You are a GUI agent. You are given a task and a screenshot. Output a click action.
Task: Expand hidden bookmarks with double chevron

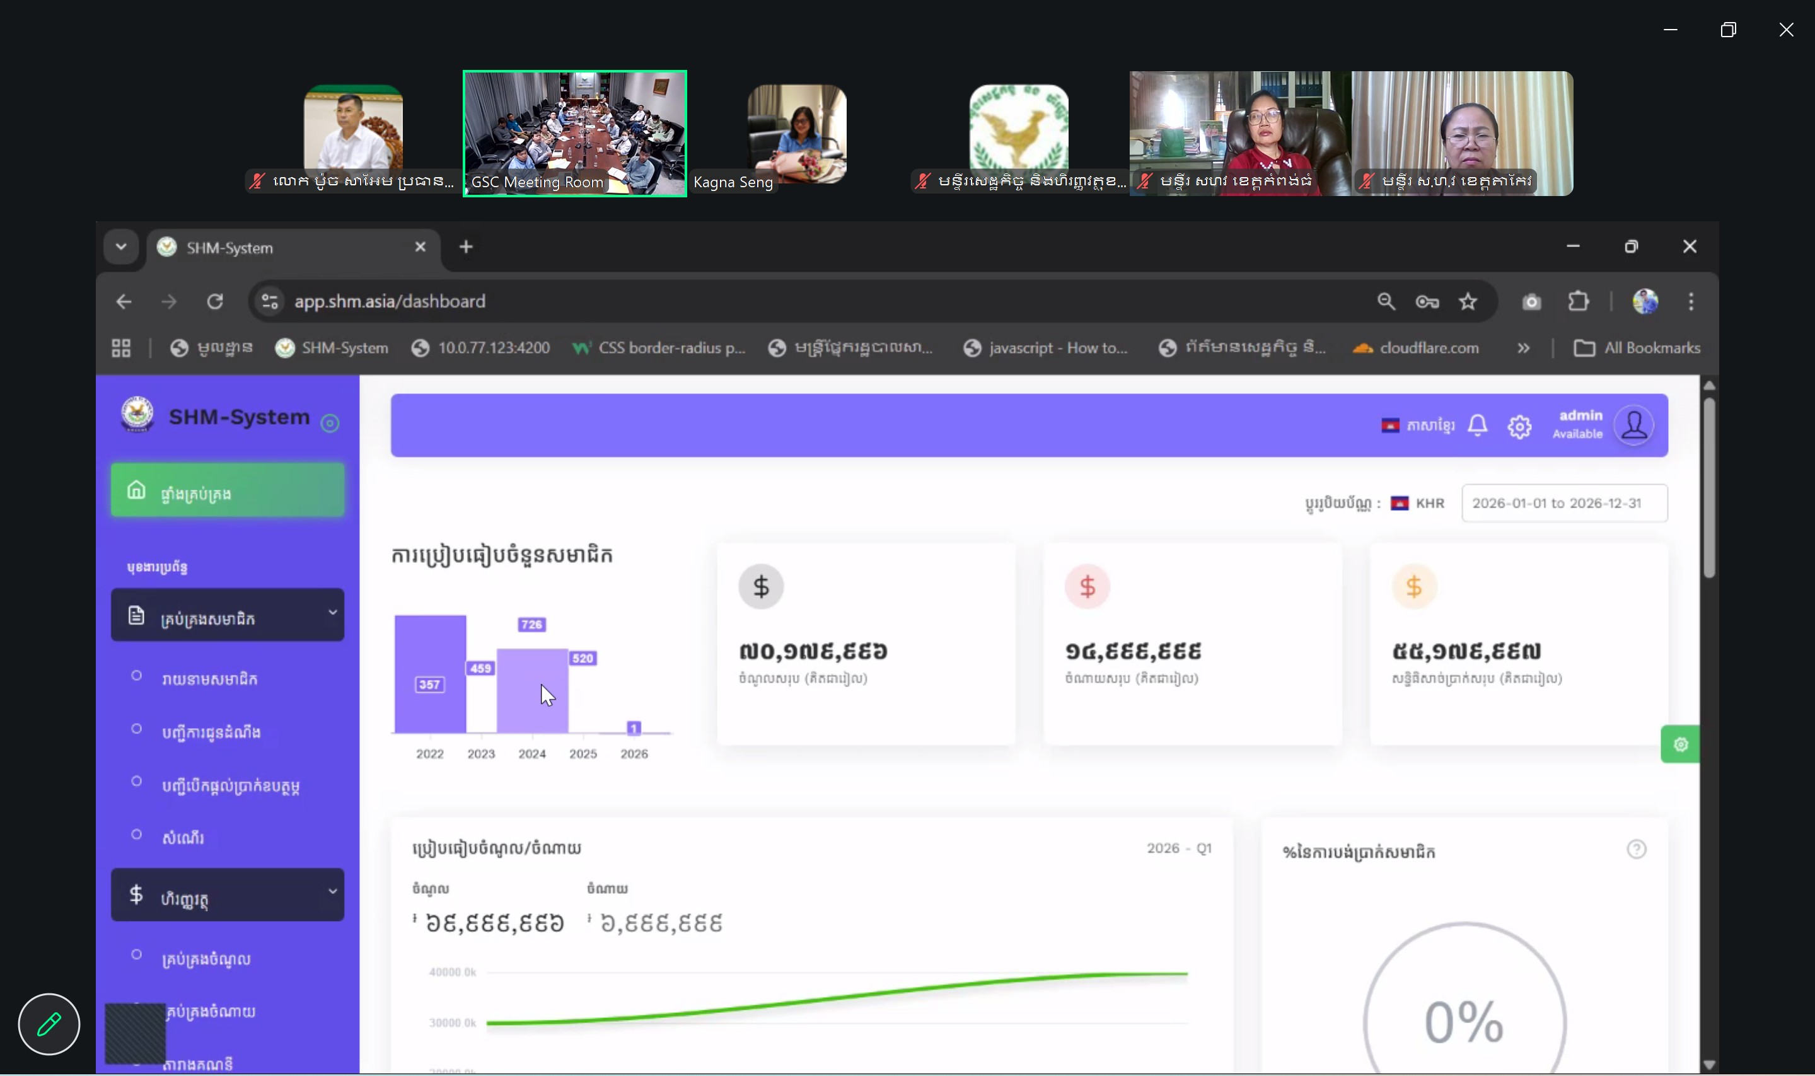tap(1522, 348)
